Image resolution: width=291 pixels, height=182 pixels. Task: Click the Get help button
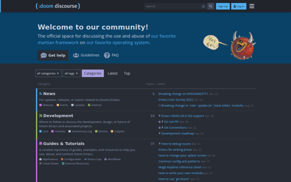[x=53, y=55]
